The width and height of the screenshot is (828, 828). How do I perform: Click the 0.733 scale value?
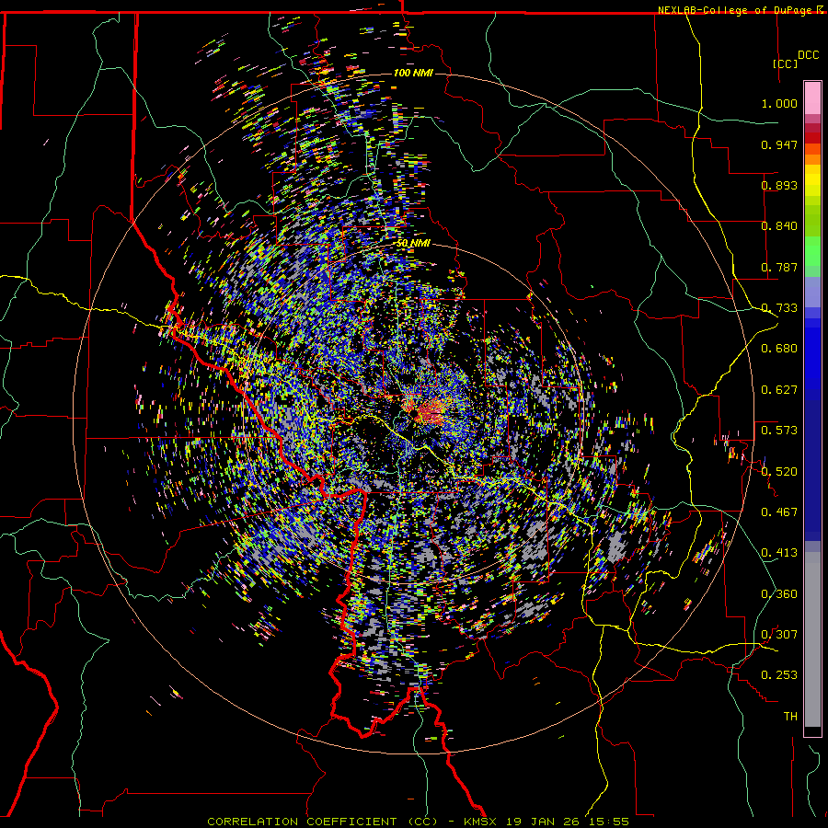point(779,308)
